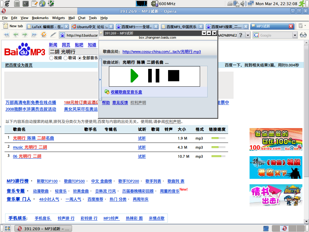
Task: Open the closed tabs trash can
Action: point(300,26)
